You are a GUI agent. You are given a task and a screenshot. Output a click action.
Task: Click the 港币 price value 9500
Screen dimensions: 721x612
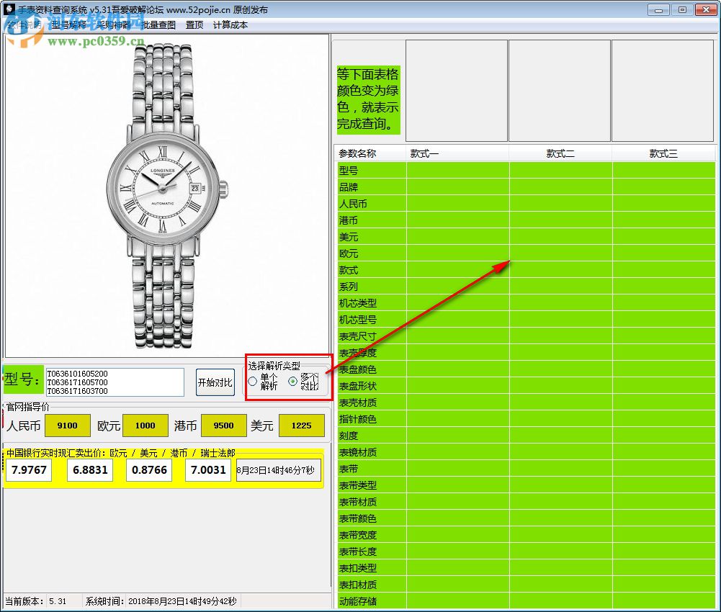(x=223, y=426)
